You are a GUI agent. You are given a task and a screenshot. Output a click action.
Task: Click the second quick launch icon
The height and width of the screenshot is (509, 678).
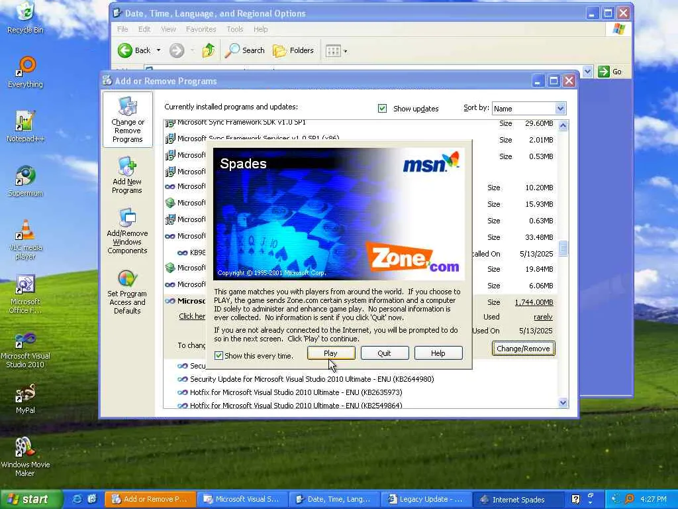click(92, 499)
